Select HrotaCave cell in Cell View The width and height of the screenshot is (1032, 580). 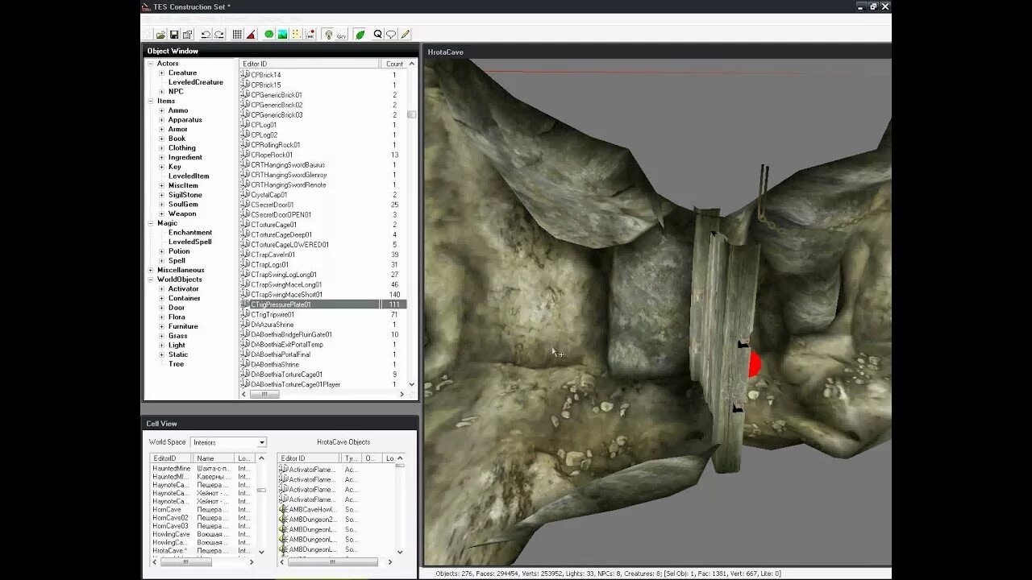click(x=170, y=551)
